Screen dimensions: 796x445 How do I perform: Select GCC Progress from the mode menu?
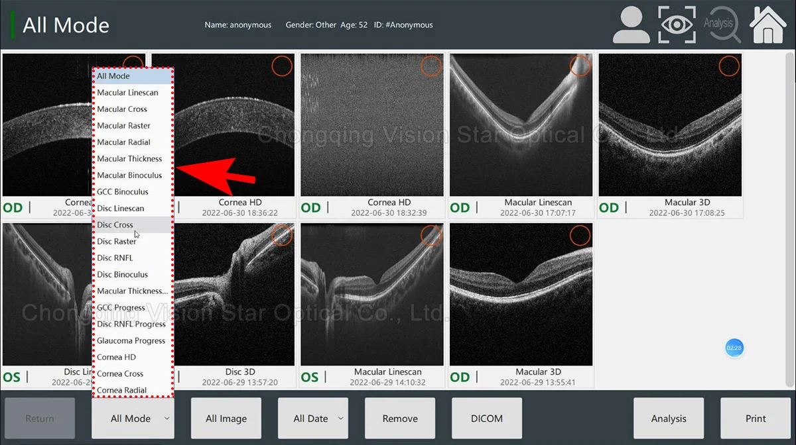[121, 307]
